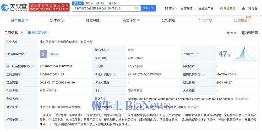Viewport: 262px width, 132px height.
Task: Click the notification bell in top navigation
Action: coord(243,8)
